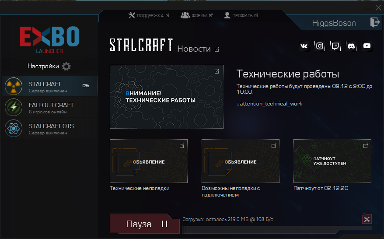Click the 8 игроков онлайн status

(x=48, y=112)
